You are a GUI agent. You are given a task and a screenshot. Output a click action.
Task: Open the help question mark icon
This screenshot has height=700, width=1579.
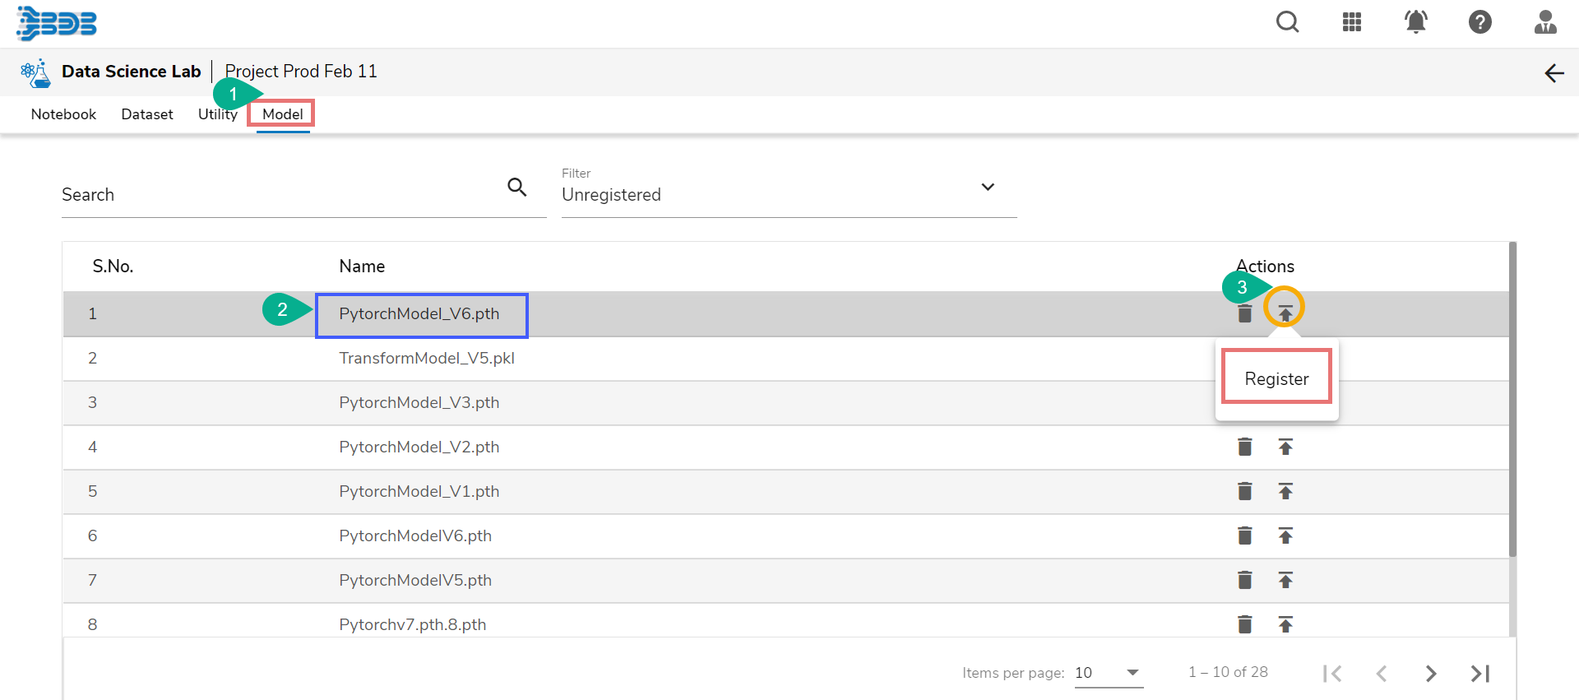(x=1479, y=22)
